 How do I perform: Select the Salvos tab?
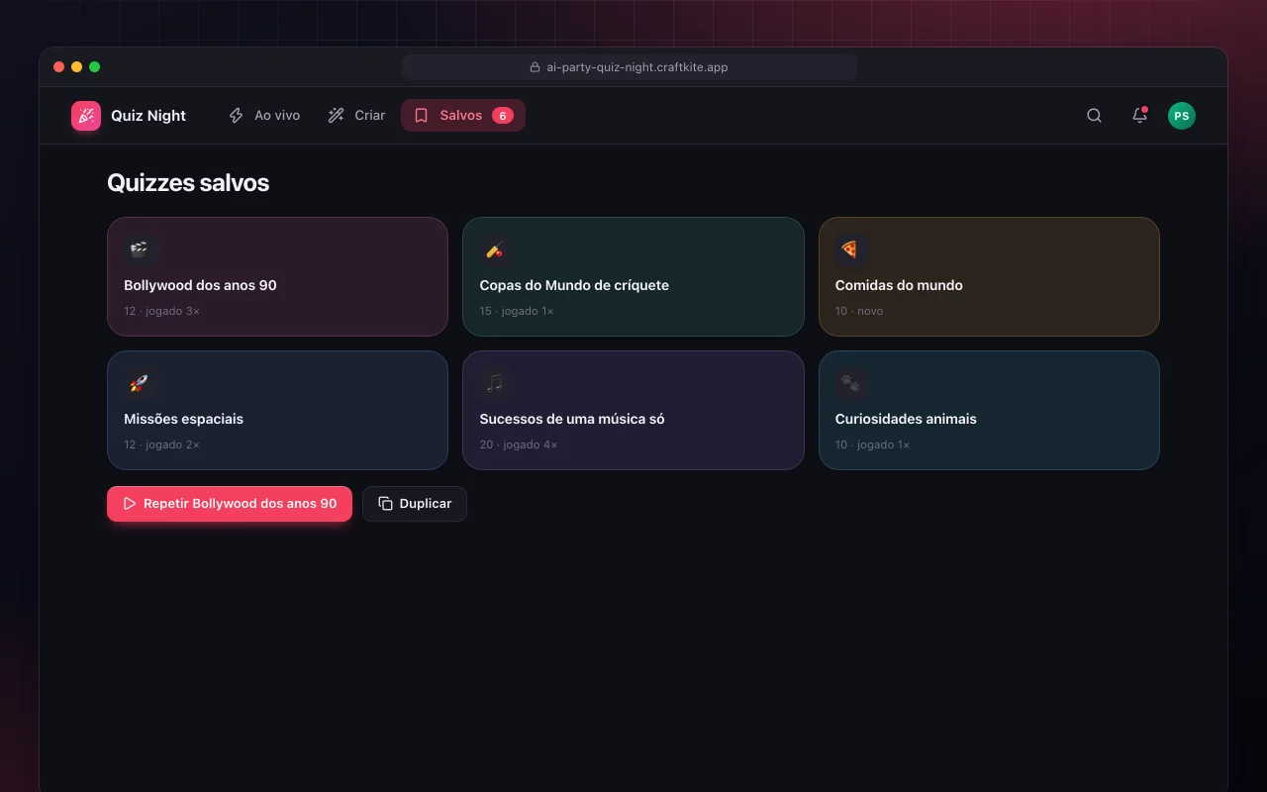(x=462, y=116)
